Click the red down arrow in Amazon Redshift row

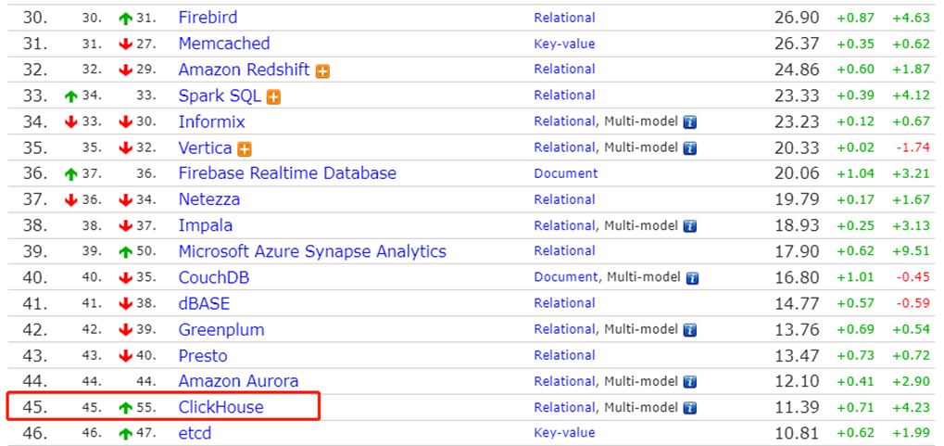pos(125,70)
